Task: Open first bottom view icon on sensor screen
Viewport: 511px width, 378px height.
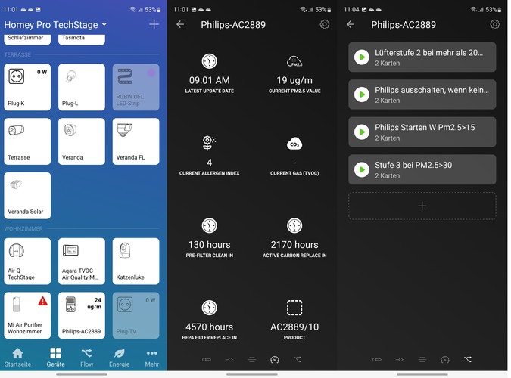Action: pos(207,359)
